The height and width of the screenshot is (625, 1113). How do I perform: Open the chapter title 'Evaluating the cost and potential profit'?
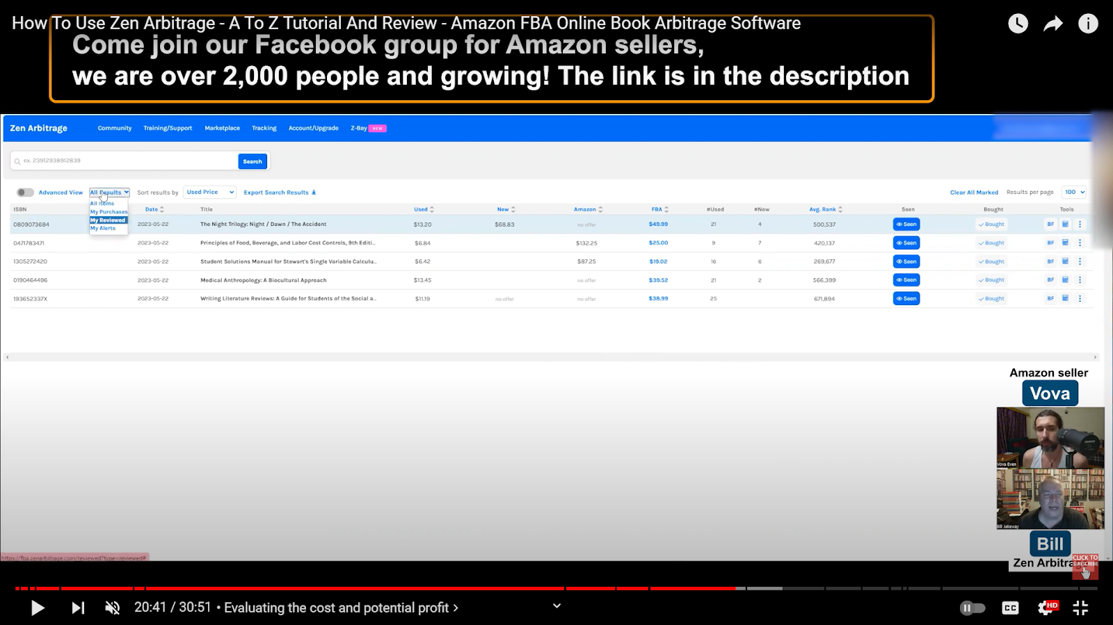pyautogui.click(x=341, y=608)
